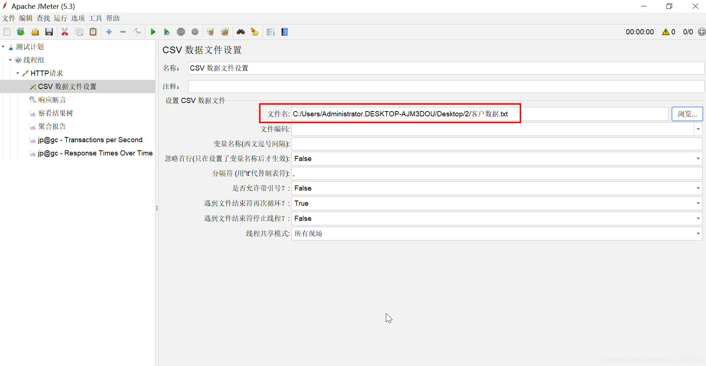The image size is (706, 366).
Task: Open the 忽略首行 False dropdown
Action: pyautogui.click(x=497, y=158)
